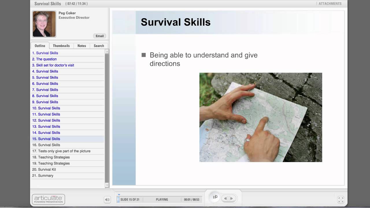
Task: Click the 'SLIDE 15 OF 21' status text
Action: [x=130, y=200]
